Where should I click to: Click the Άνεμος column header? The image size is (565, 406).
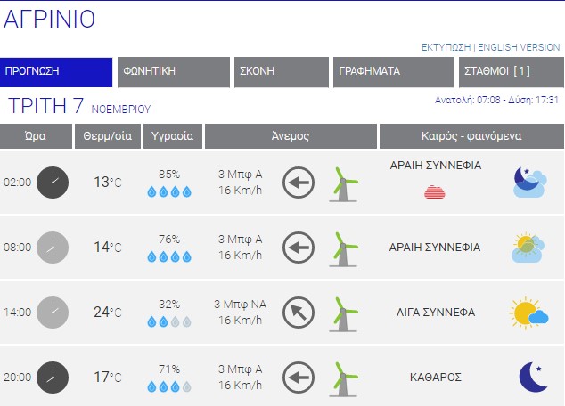coord(290,136)
